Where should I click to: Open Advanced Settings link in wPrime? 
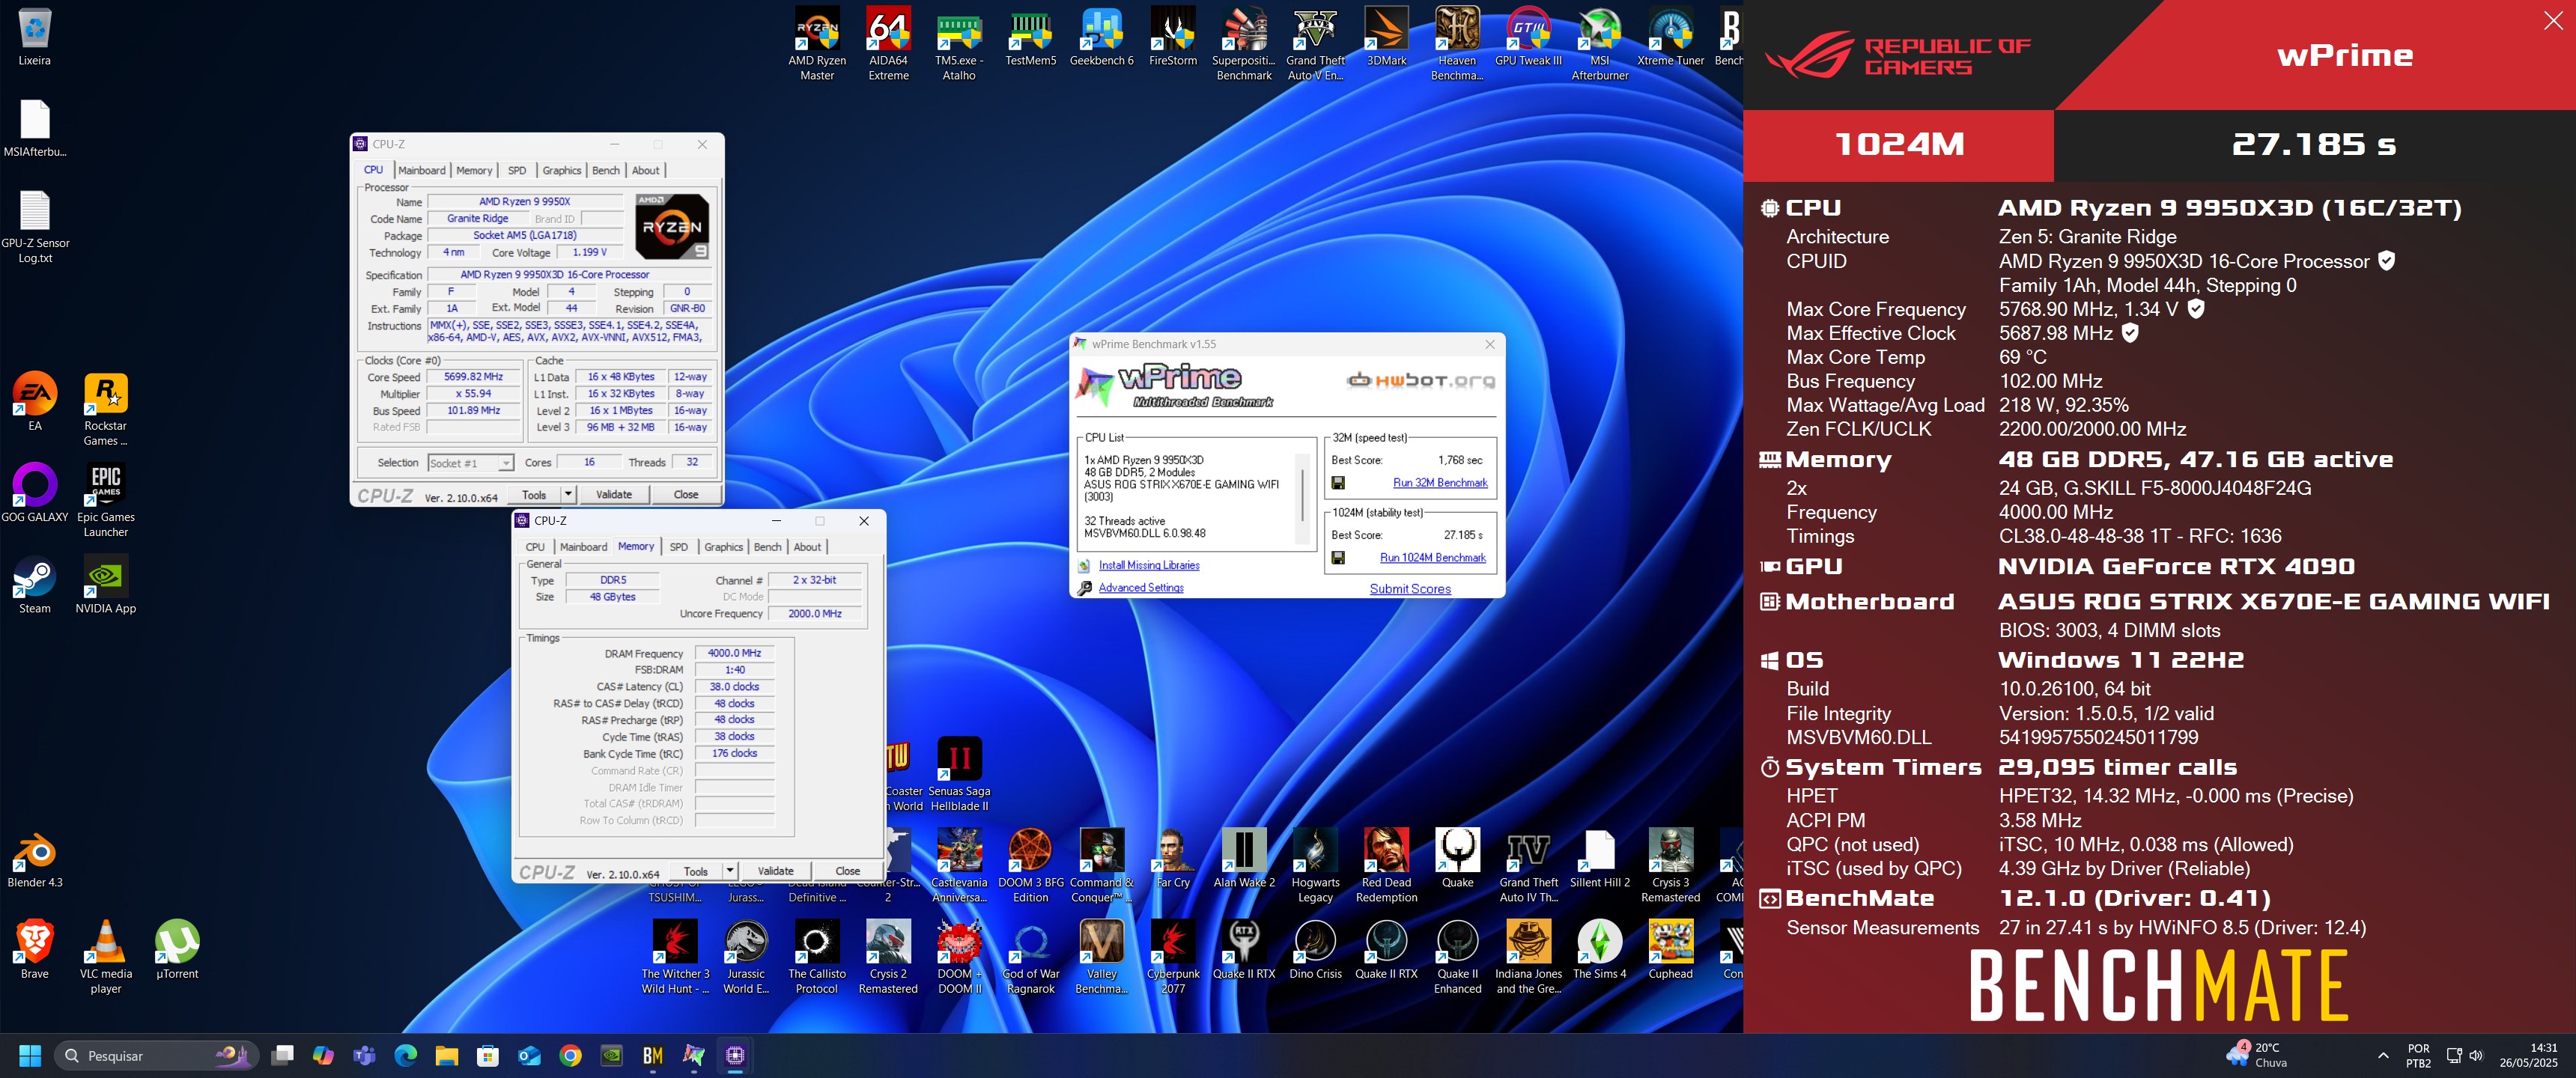1141,588
